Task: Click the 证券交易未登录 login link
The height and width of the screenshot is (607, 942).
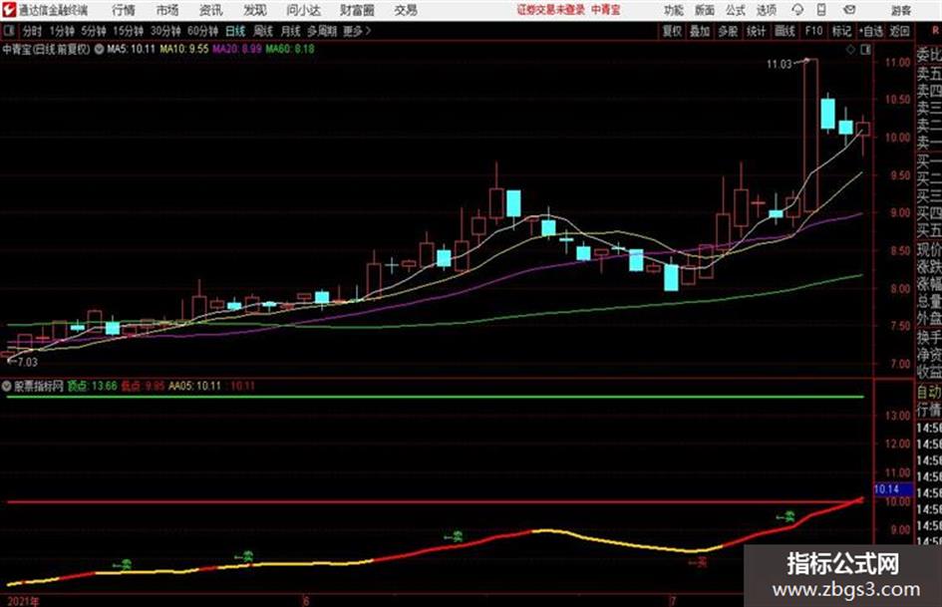Action: pos(551,10)
